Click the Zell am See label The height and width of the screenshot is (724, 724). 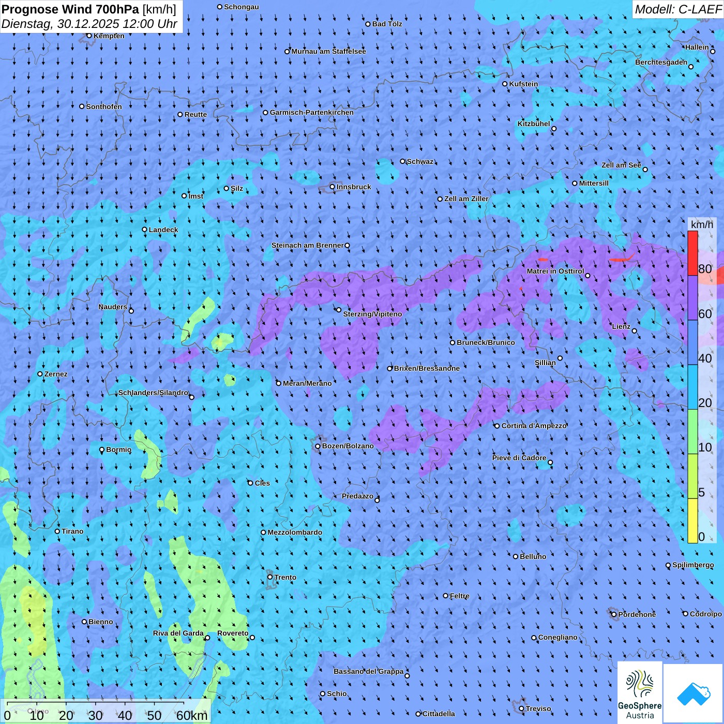[621, 165]
